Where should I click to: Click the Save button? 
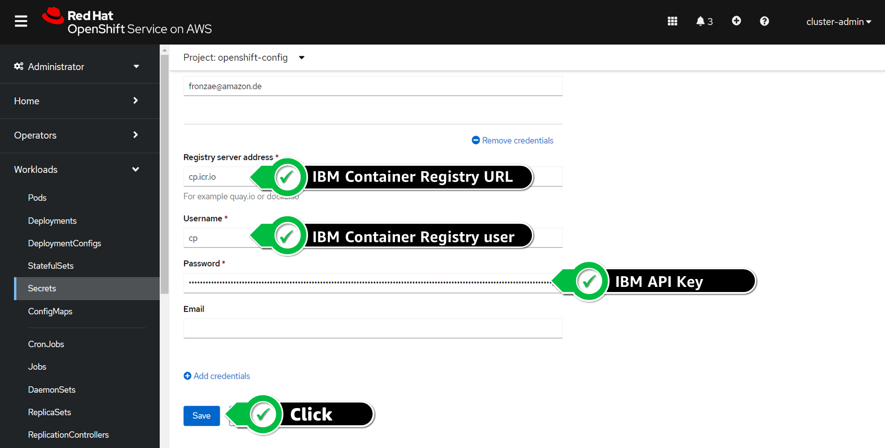point(201,416)
